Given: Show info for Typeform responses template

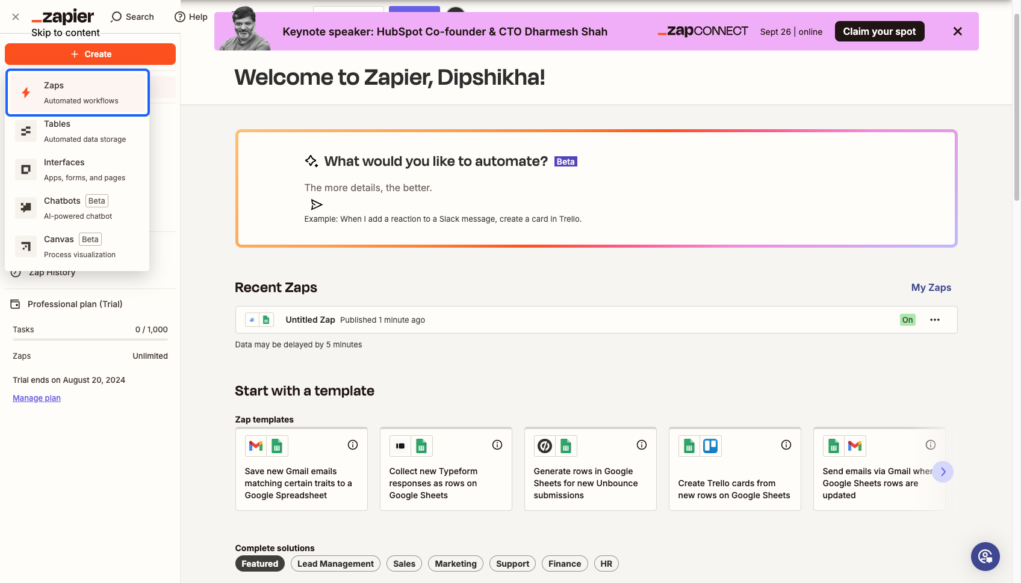Looking at the screenshot, I should (x=497, y=445).
